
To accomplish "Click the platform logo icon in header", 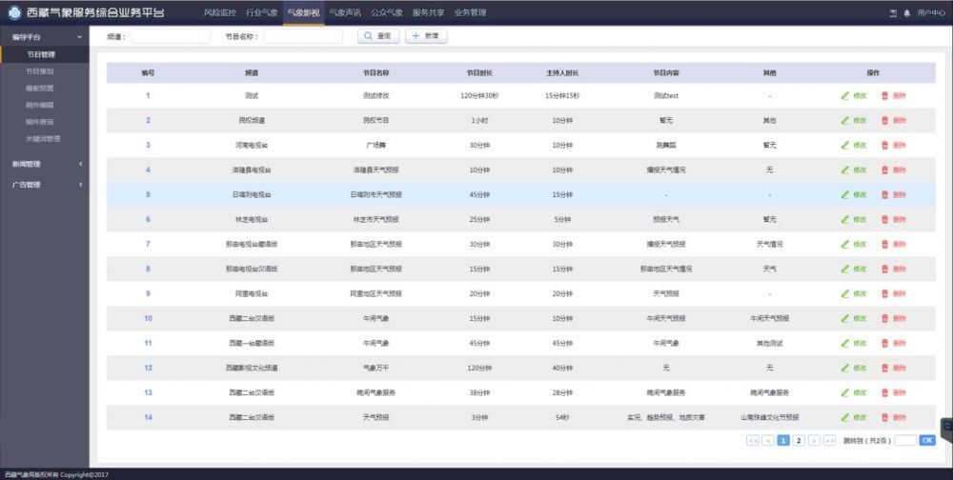I will click(13, 13).
